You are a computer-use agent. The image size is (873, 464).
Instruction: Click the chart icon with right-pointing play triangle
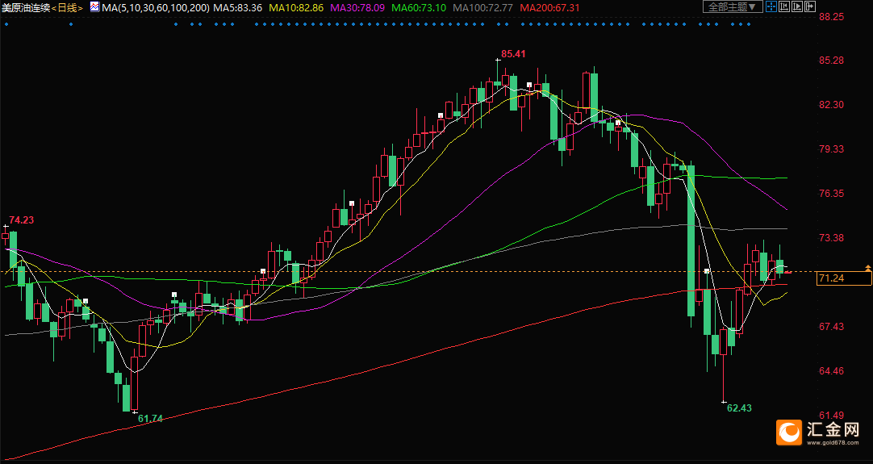pyautogui.click(x=796, y=6)
